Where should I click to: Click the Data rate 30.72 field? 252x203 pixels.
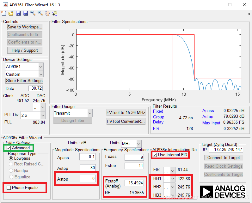pyautogui.click(x=35, y=88)
